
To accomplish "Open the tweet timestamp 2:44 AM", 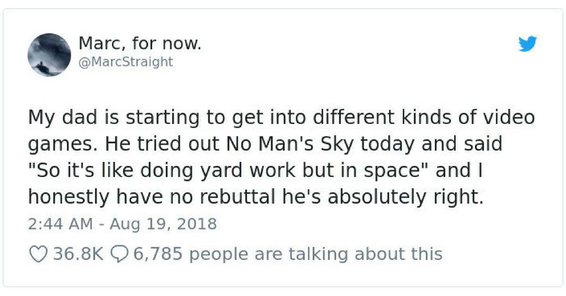I will tap(60, 223).
